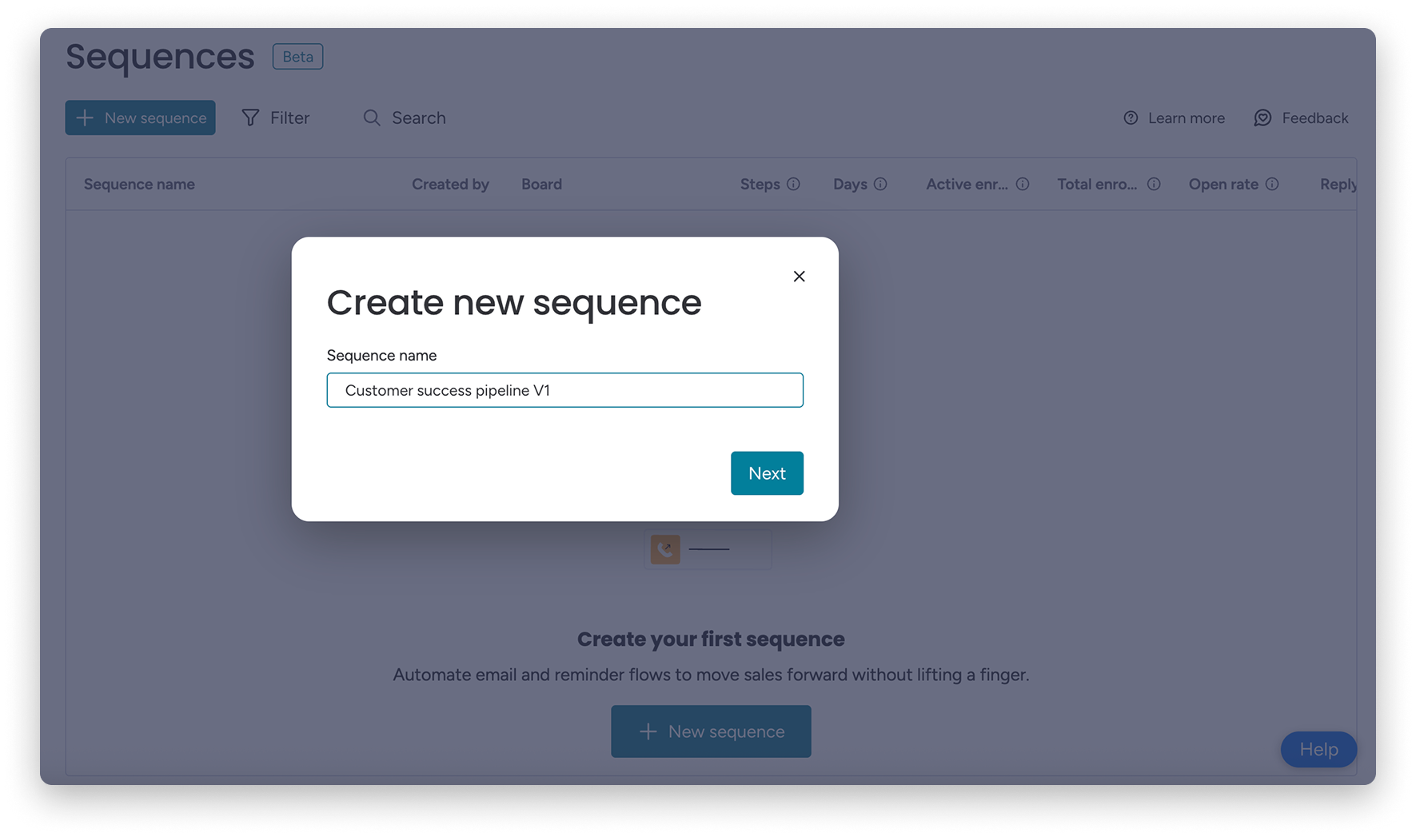Click the Search magnifier icon
This screenshot has height=837, width=1416.
coord(372,118)
